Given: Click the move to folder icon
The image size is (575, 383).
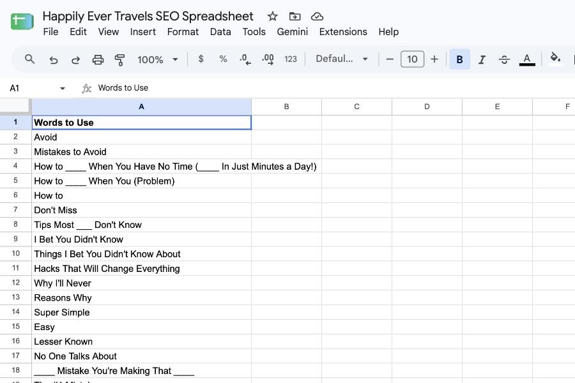Looking at the screenshot, I should pyautogui.click(x=295, y=16).
